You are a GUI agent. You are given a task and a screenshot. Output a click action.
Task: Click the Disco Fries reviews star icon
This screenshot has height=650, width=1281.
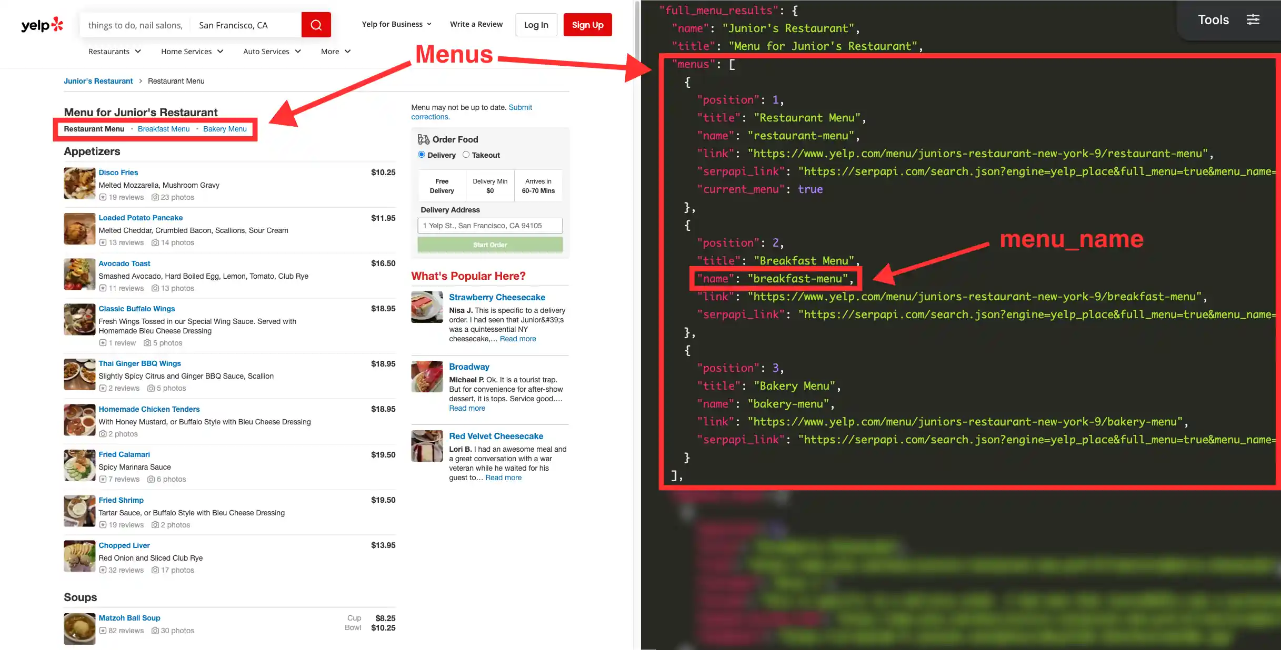point(103,197)
